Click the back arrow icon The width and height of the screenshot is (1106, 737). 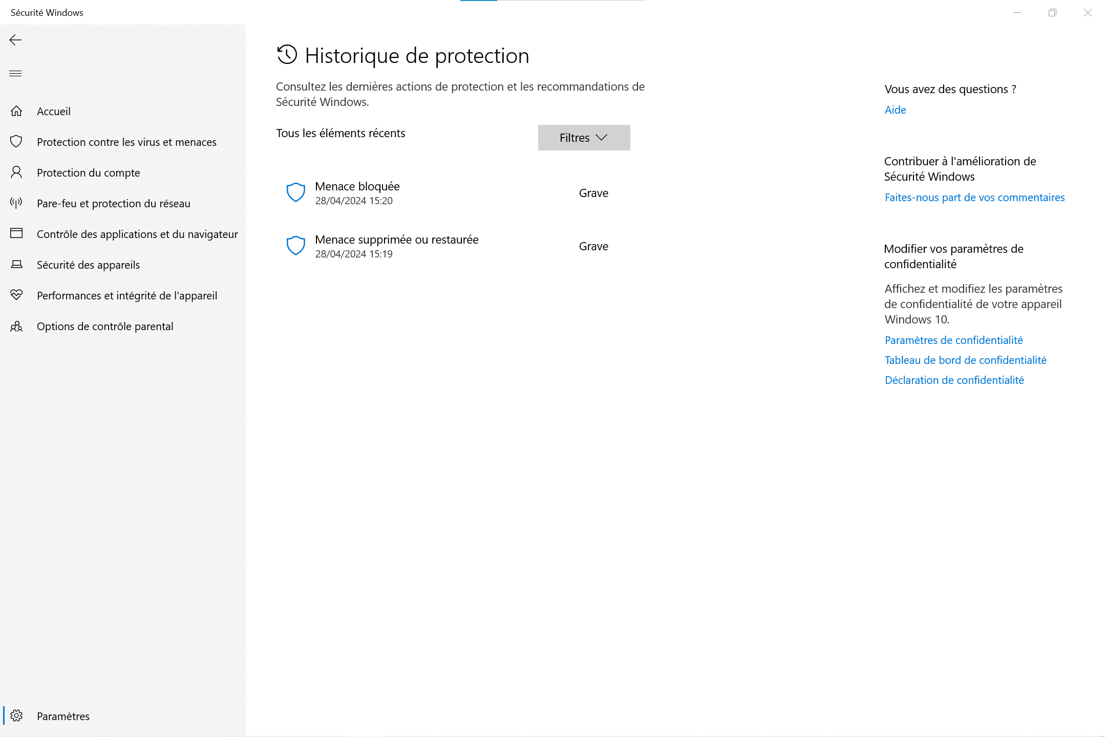(x=15, y=40)
